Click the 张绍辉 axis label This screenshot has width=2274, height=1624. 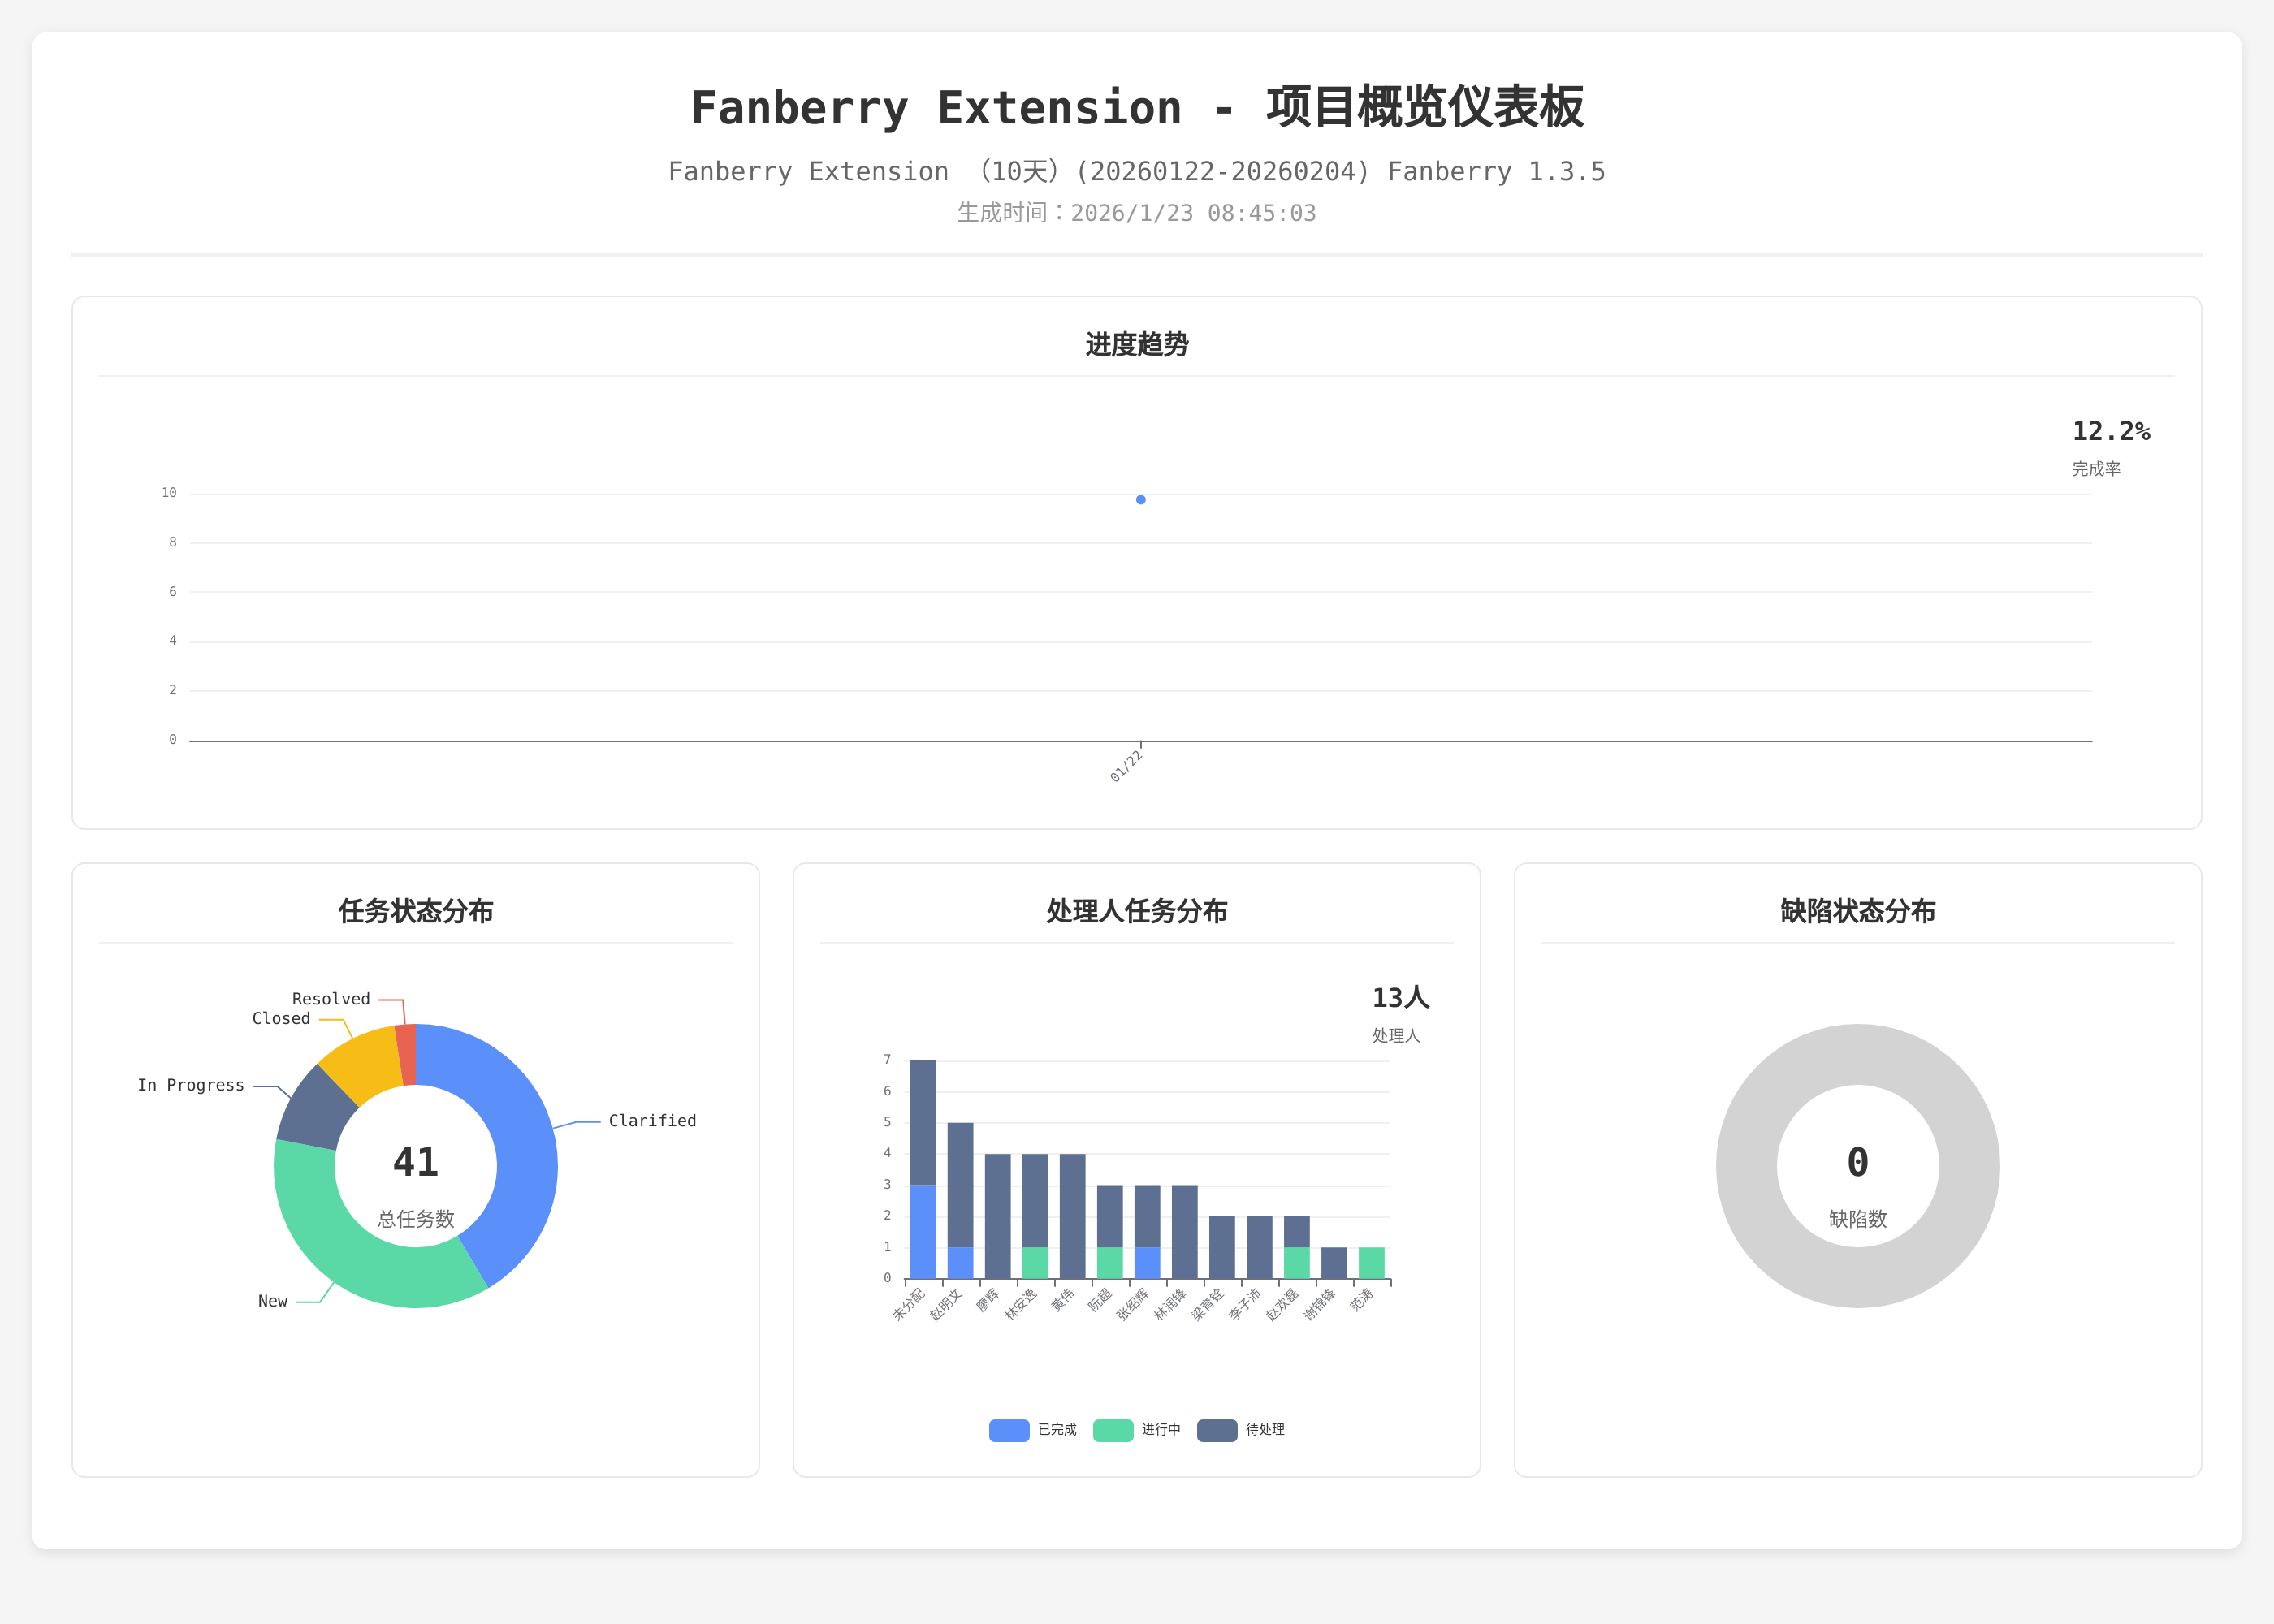1133,1304
